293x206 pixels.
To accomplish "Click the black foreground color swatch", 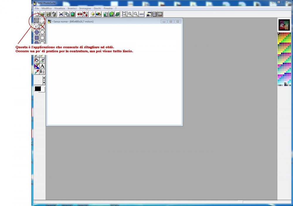I will (38, 88).
